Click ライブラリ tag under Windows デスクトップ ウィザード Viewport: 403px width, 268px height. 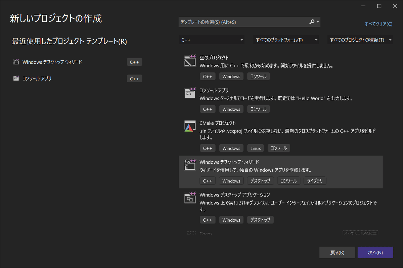[x=315, y=181]
